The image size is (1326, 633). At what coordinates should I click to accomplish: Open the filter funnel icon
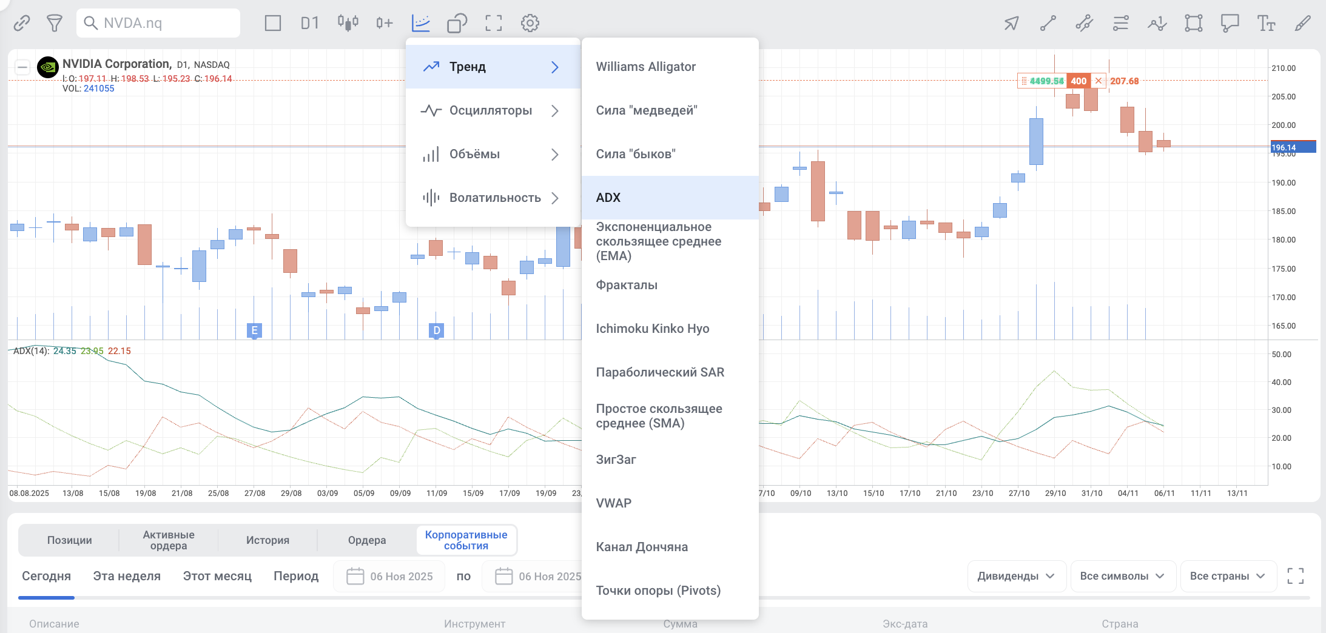click(55, 23)
